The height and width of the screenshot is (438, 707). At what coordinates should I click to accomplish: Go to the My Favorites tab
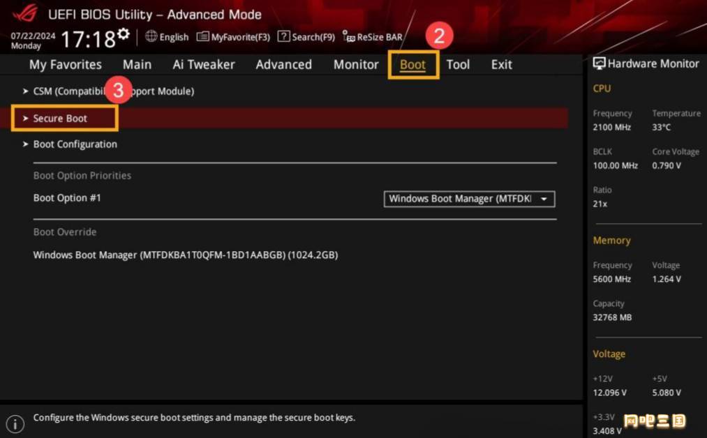click(x=66, y=65)
